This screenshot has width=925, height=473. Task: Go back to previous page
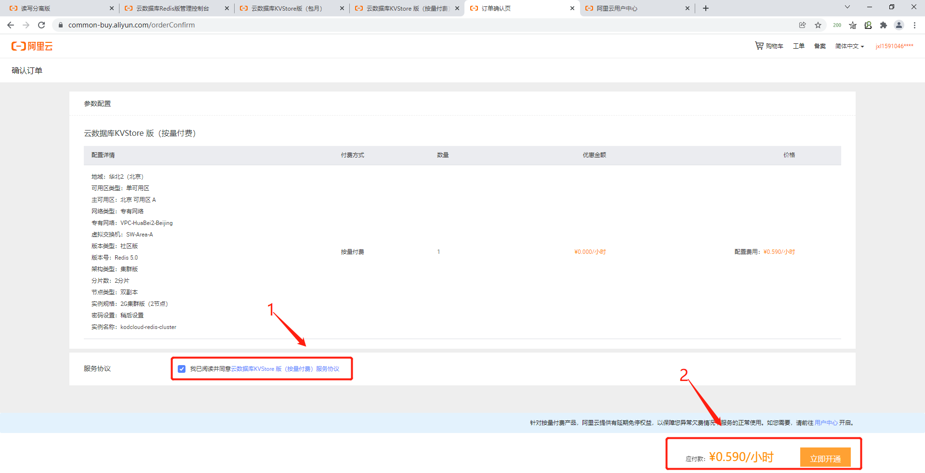click(x=11, y=25)
